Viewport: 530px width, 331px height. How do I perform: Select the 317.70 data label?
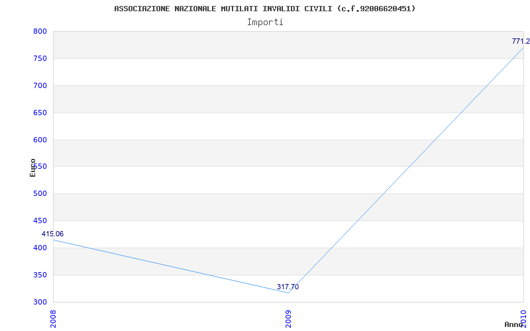coord(288,287)
